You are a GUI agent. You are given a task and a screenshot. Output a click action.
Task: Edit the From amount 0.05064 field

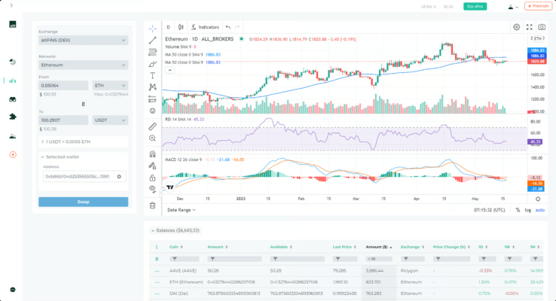click(x=63, y=85)
